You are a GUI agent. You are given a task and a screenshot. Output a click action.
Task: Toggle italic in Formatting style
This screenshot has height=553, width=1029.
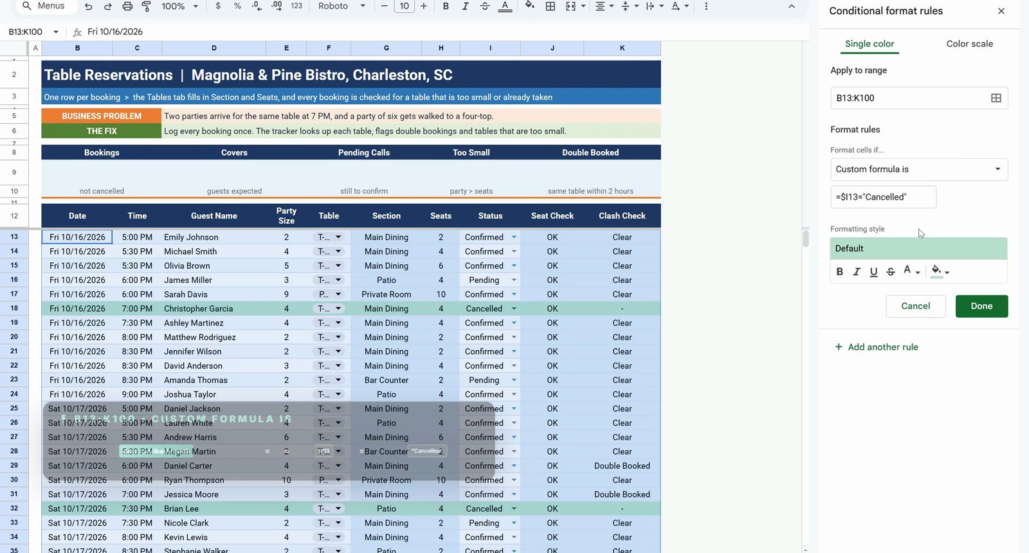coord(857,271)
